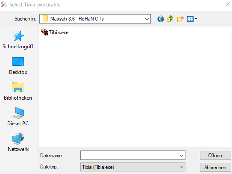Viewport: 232px width, 174px height.
Task: Go back using the blue arrow icon
Action: (161, 19)
